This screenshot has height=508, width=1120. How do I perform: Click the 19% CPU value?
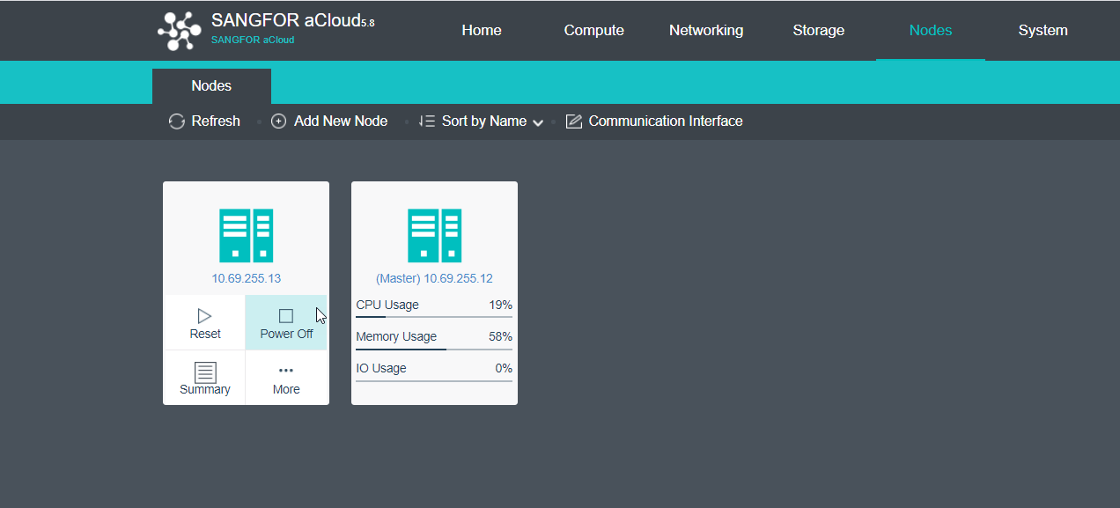pos(501,305)
